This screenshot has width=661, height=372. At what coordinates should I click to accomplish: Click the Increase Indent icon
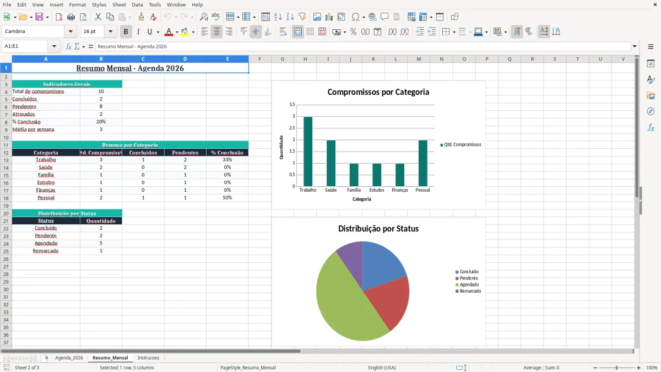[x=420, y=32]
